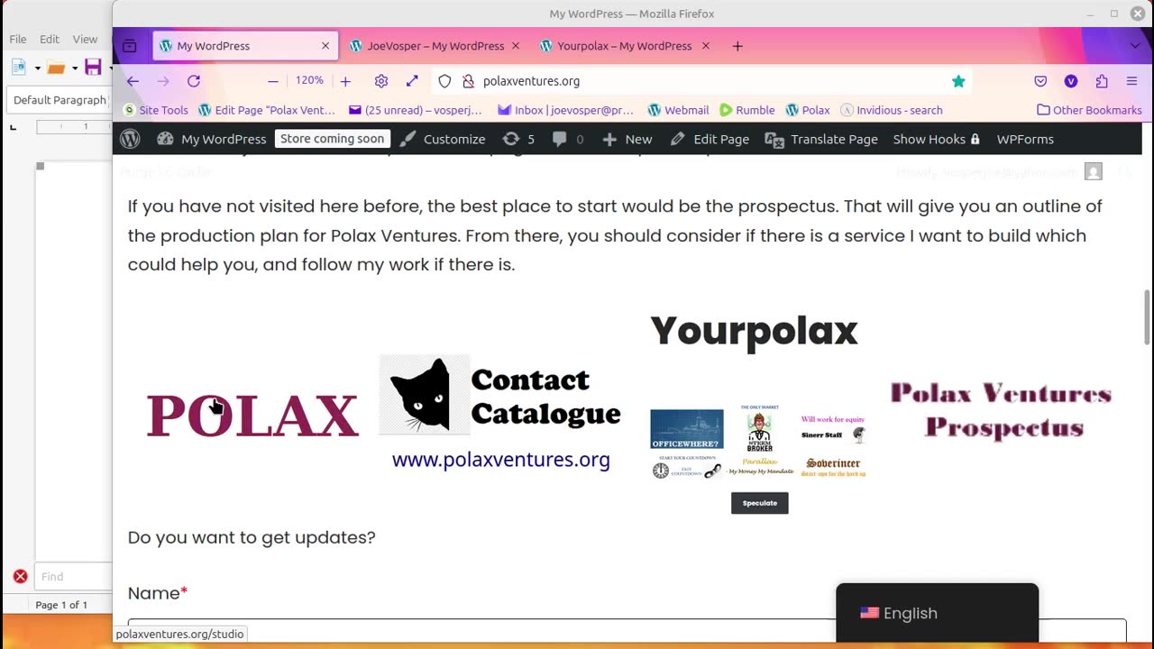Click the red close icon beside Find
This screenshot has height=649, width=1154.
[x=20, y=577]
